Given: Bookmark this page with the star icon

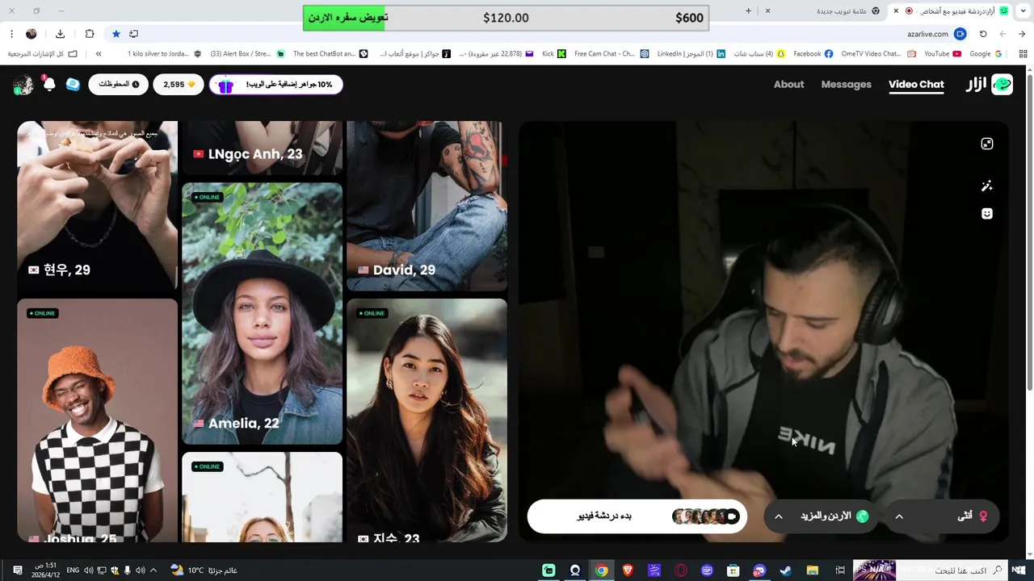Looking at the screenshot, I should 116,34.
